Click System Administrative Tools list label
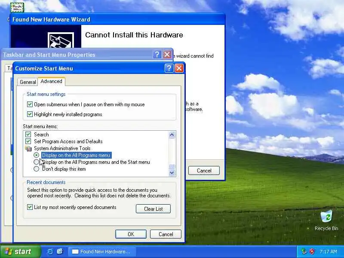 [62, 148]
